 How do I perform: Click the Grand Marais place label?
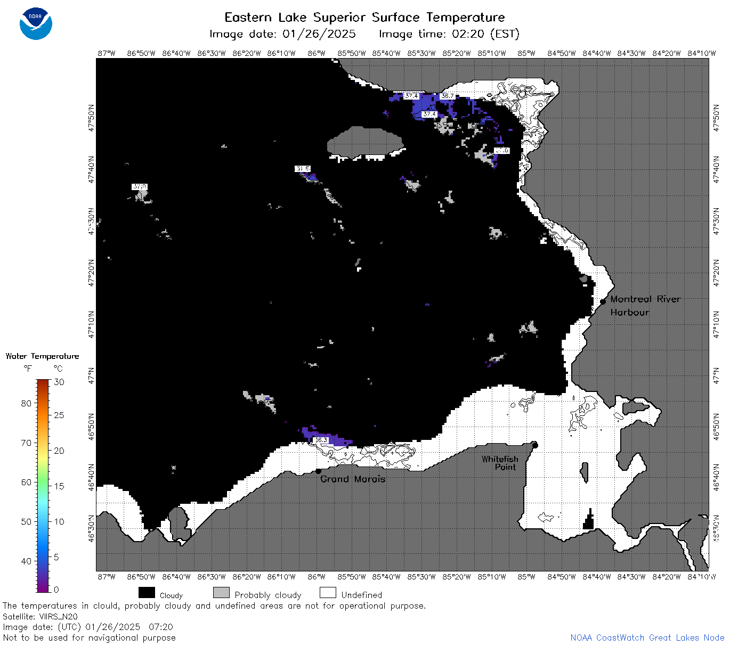point(353,479)
